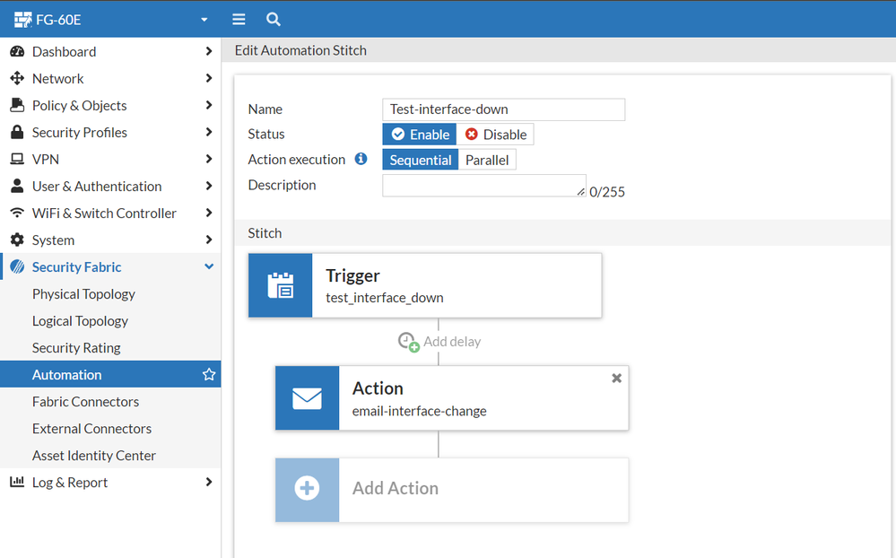Click the Add delay clock icon
This screenshot has width=896, height=558.
[x=408, y=342]
